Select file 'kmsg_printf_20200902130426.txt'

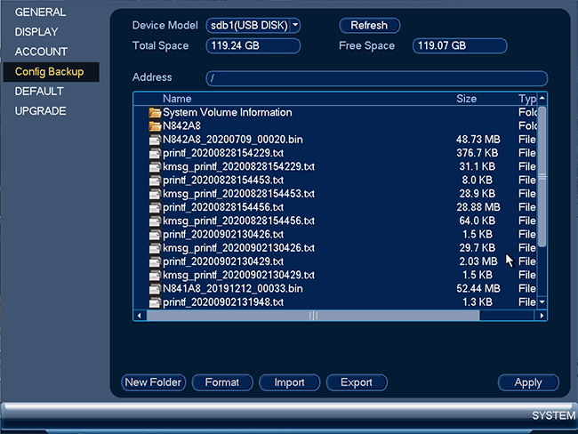pos(238,248)
